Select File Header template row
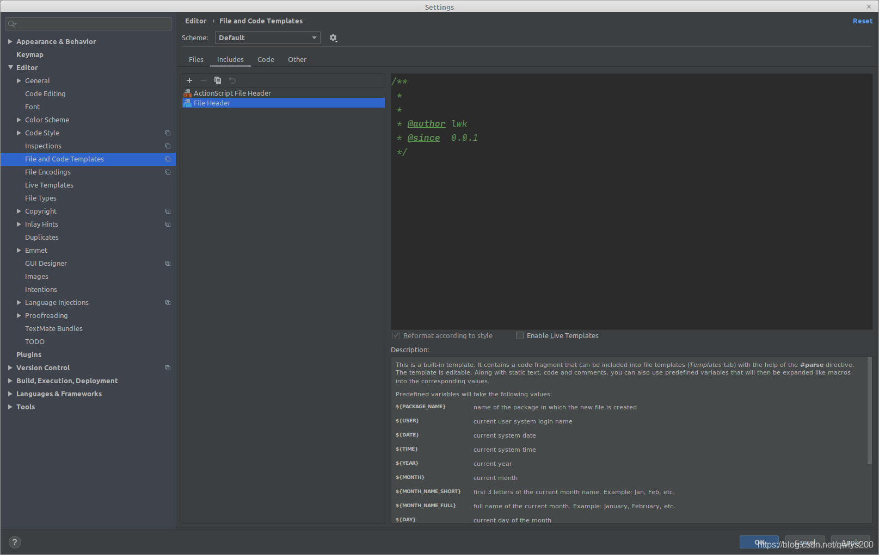The width and height of the screenshot is (879, 555). point(284,103)
